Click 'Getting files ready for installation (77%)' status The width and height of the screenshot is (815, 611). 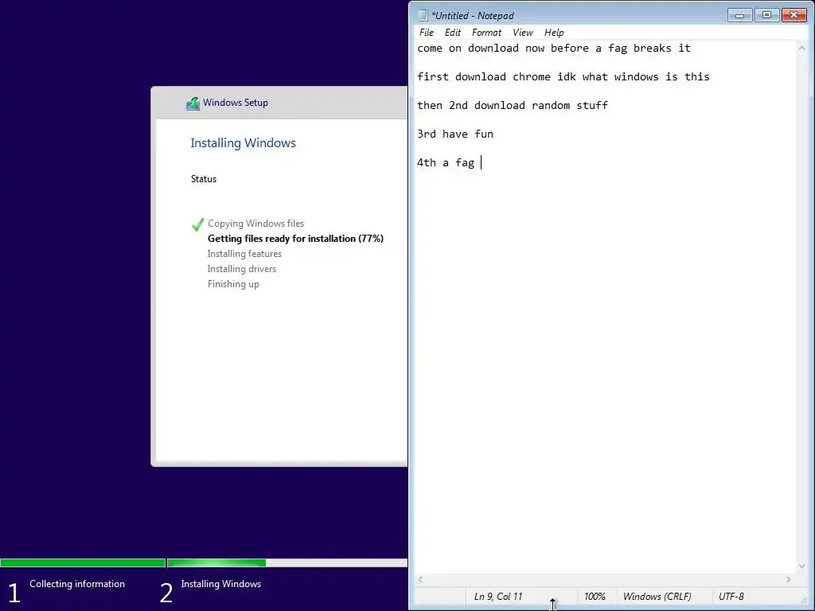(x=295, y=239)
